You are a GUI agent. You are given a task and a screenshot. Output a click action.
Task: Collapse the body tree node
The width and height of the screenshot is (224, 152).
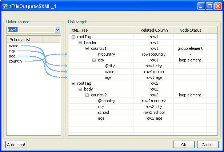coord(80,89)
